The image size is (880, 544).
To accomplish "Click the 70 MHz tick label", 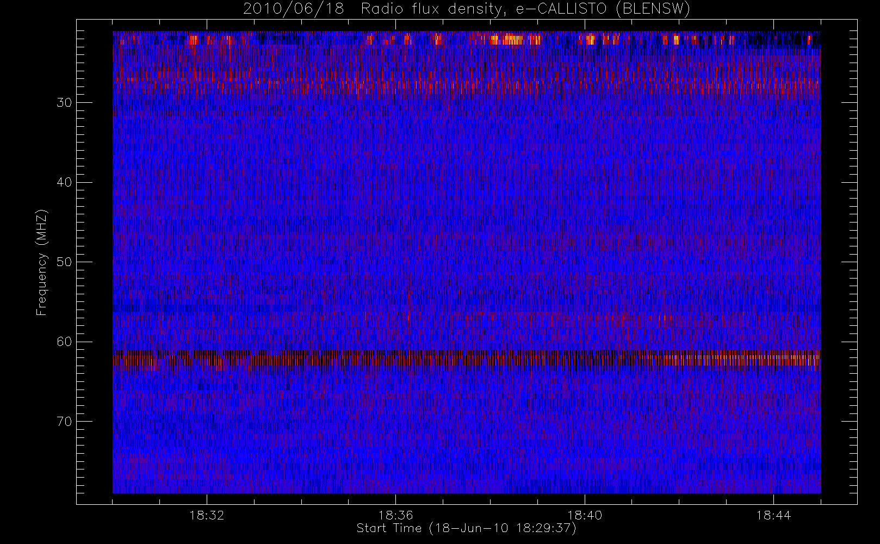I will tap(64, 421).
